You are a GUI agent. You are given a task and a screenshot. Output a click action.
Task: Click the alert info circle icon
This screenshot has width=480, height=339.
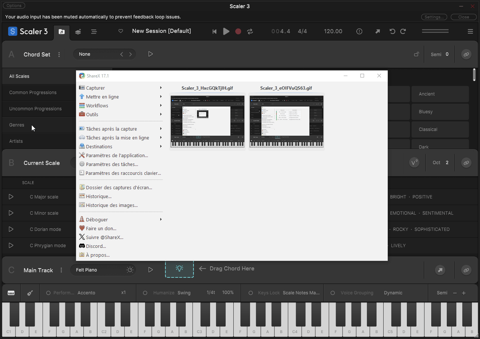pos(359,31)
